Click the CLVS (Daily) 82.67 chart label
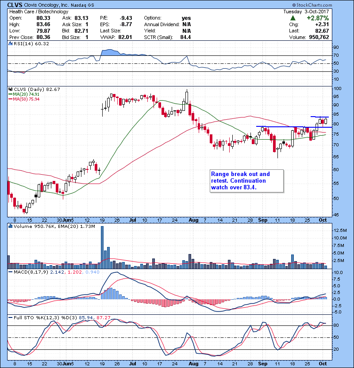 click(x=37, y=90)
